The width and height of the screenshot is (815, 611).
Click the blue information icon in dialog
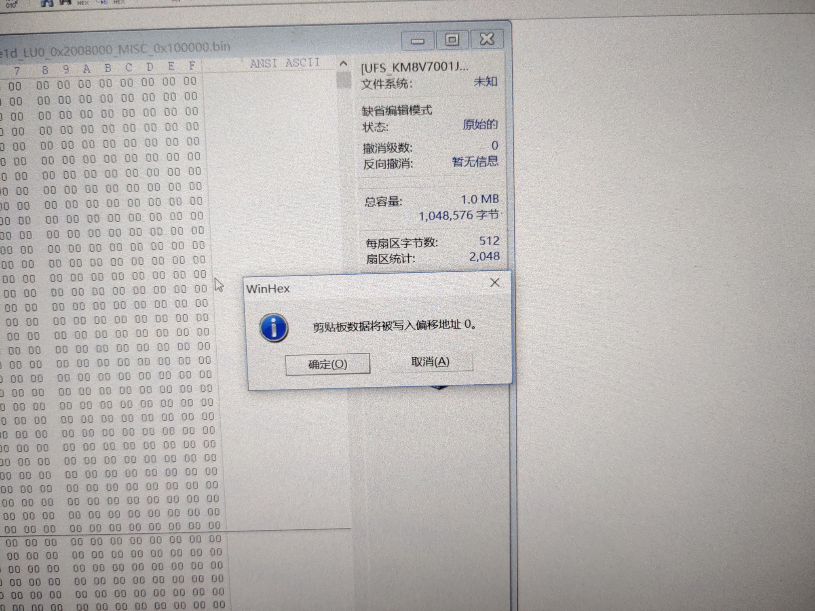click(x=274, y=328)
